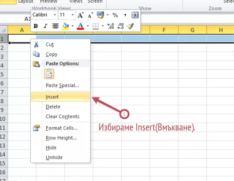Click the Format Cells icon in menu
Viewport: 234px width, 181px height.
(36, 128)
